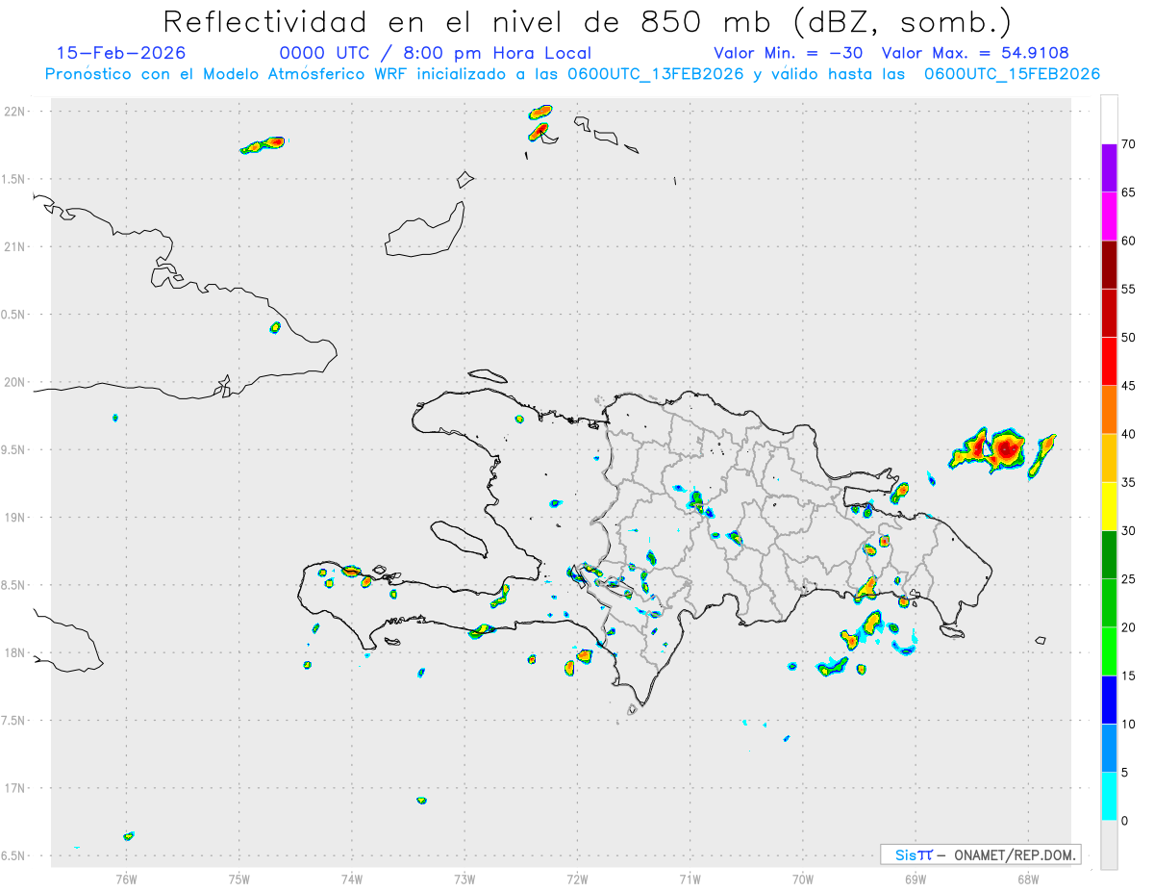The image size is (1154, 892).
Task: Select the dark blue 10-15 dBZ colorbar segment
Action: point(1109,700)
